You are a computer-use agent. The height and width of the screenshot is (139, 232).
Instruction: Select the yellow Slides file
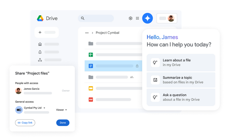[91, 88]
